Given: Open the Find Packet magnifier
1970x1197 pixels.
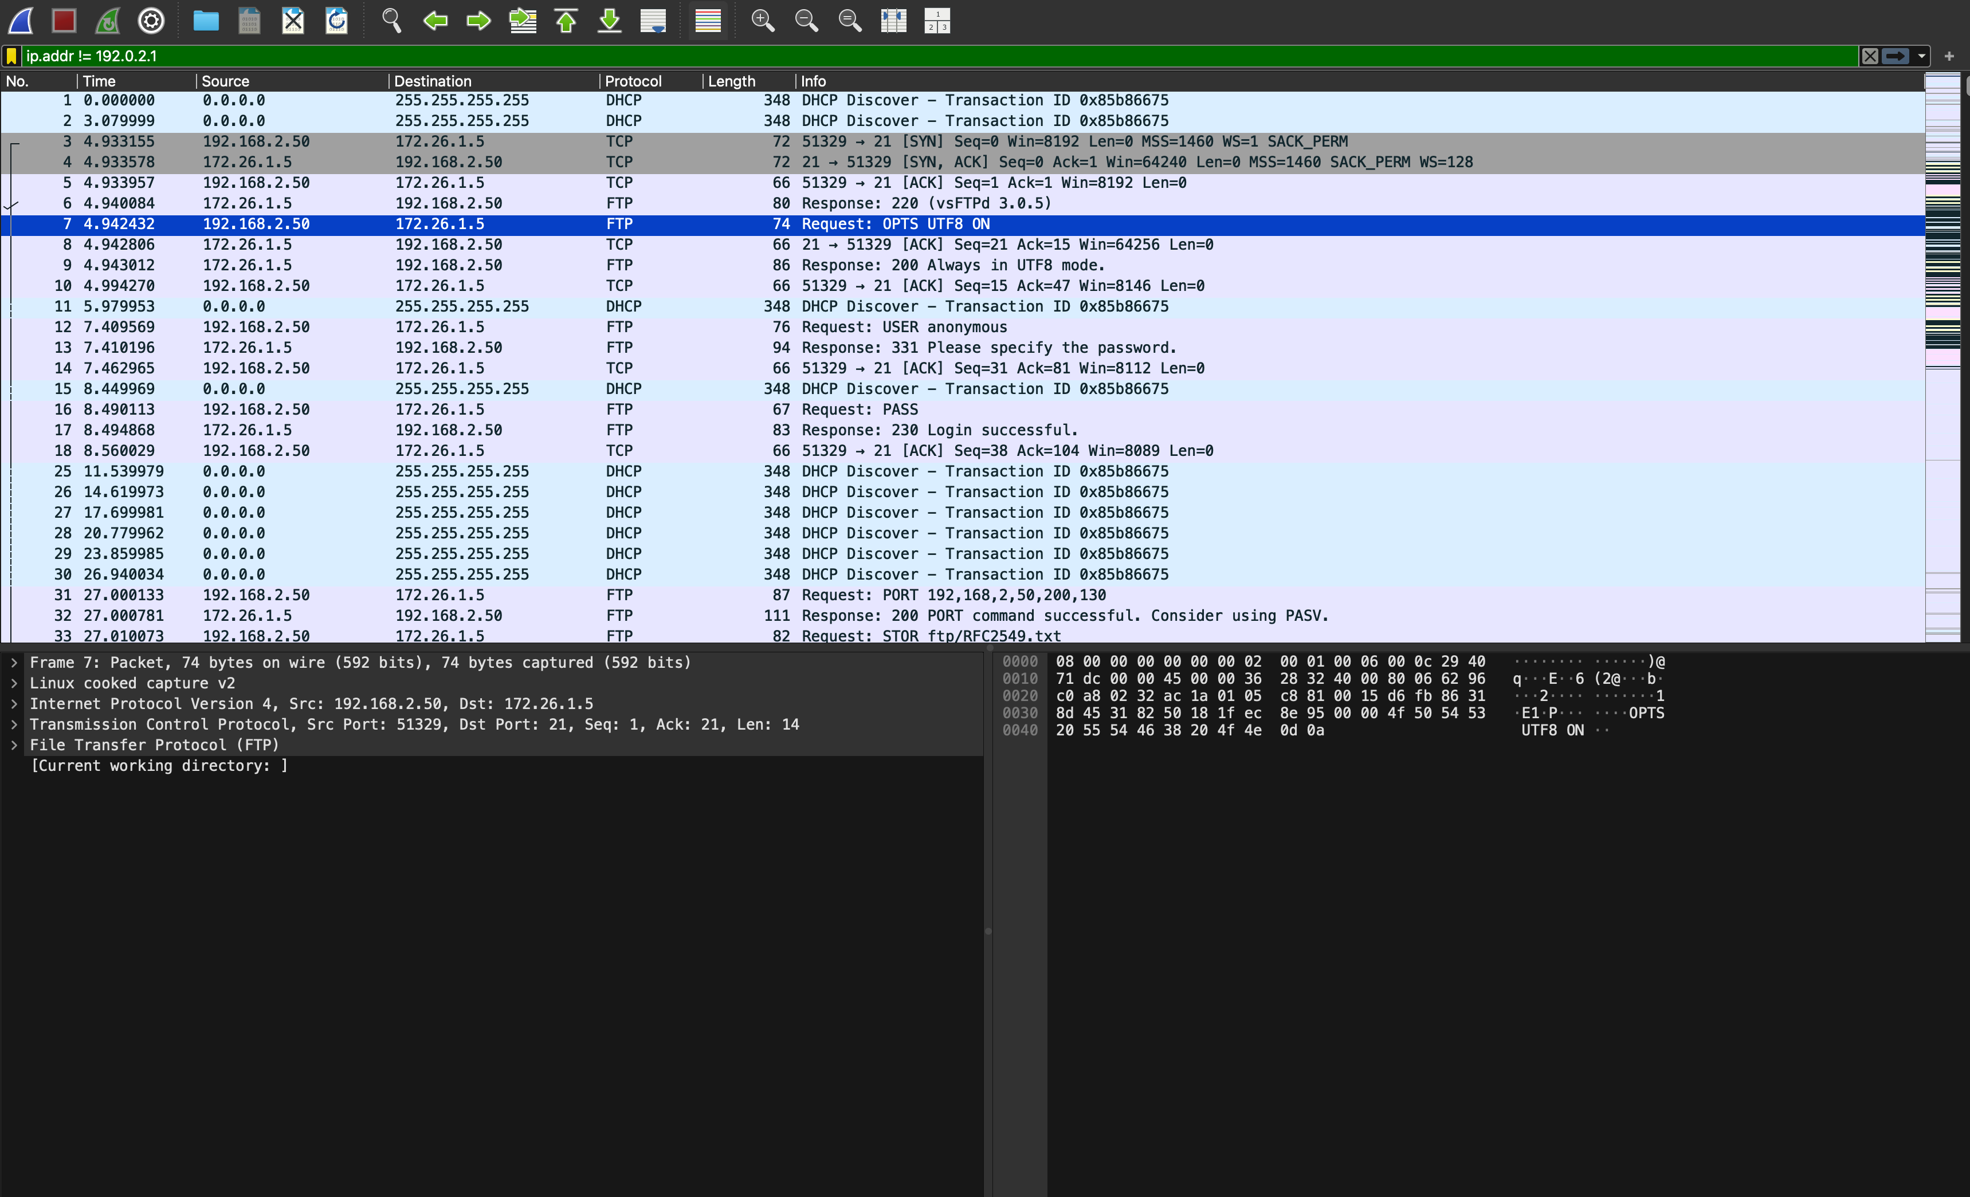Looking at the screenshot, I should [392, 21].
